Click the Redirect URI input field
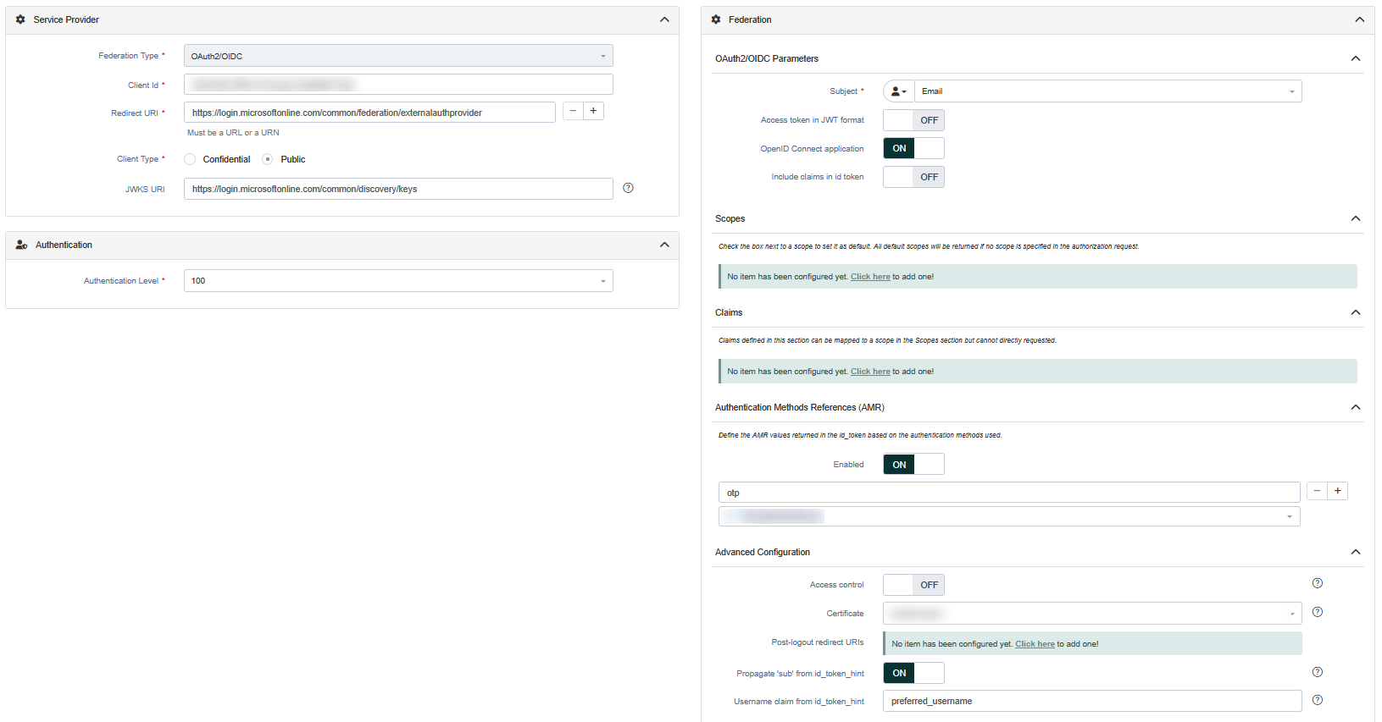The width and height of the screenshot is (1382, 722). coord(369,113)
